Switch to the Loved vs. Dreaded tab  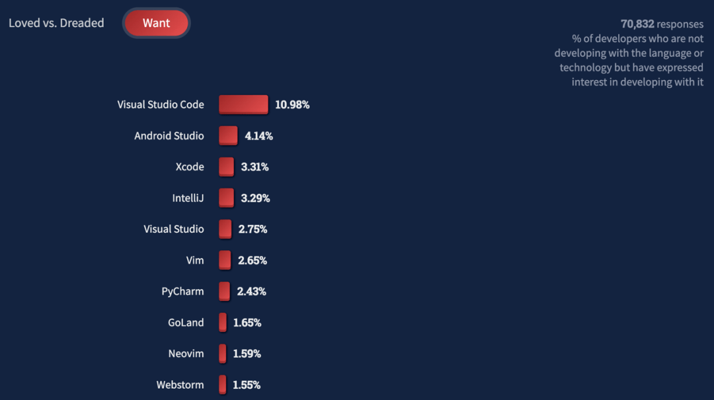56,22
